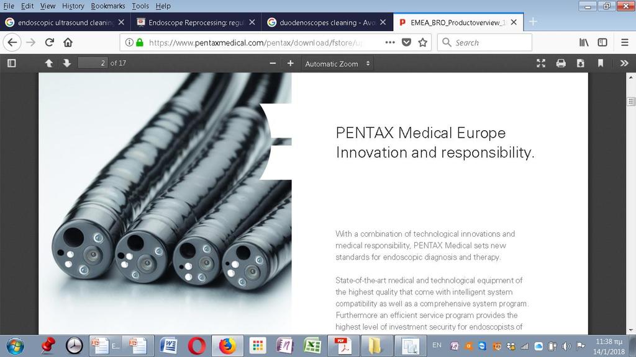Open the page actions three-dot menu
Screen dimensions: 636x357
(390, 42)
